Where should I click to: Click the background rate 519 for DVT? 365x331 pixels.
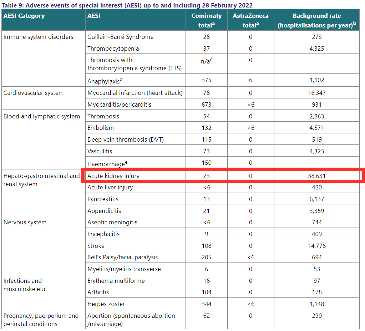[x=317, y=139]
